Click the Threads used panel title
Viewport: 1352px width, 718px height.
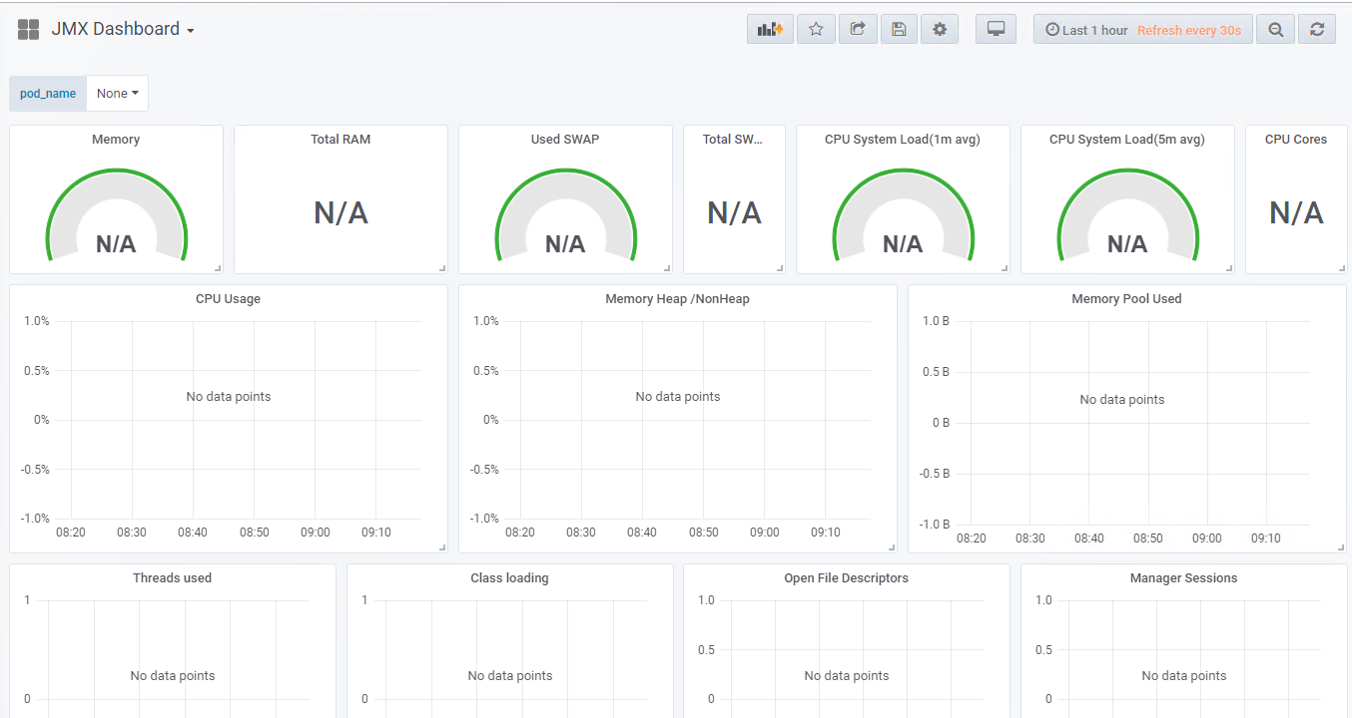coord(172,577)
